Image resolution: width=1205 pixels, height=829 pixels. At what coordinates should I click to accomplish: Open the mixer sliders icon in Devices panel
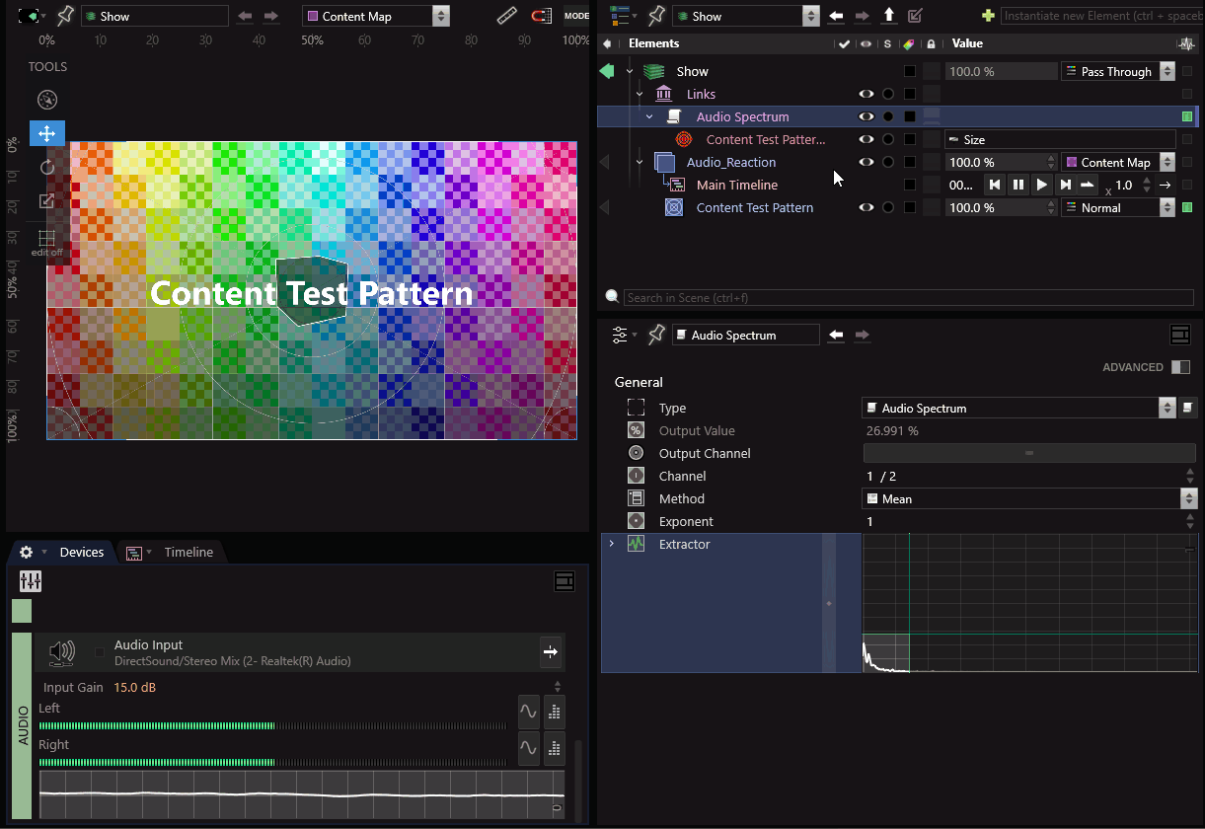pos(31,581)
